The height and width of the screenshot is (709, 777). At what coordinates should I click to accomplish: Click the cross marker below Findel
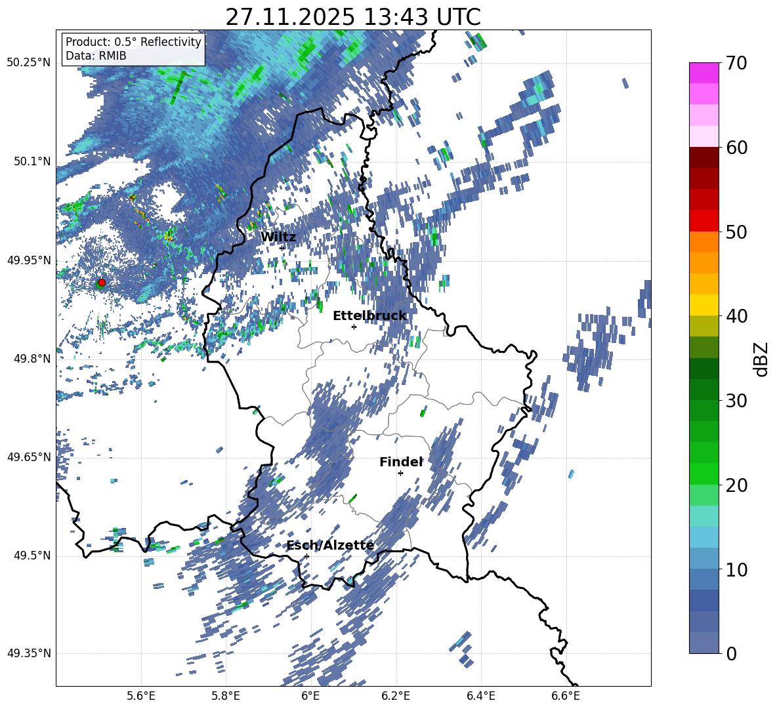click(400, 474)
